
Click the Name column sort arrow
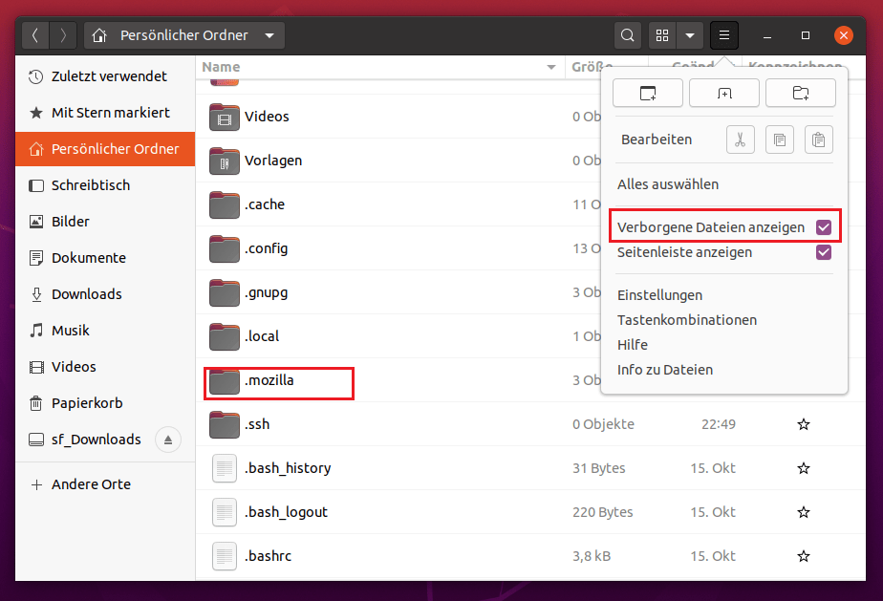click(x=551, y=68)
